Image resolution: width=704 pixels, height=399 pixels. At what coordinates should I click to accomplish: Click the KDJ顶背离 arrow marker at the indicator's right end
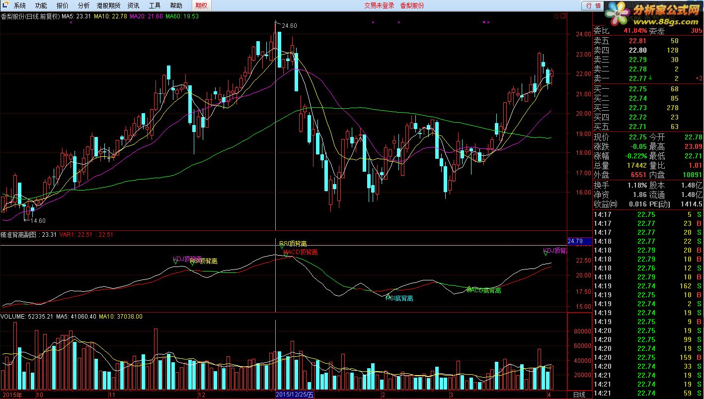(546, 253)
